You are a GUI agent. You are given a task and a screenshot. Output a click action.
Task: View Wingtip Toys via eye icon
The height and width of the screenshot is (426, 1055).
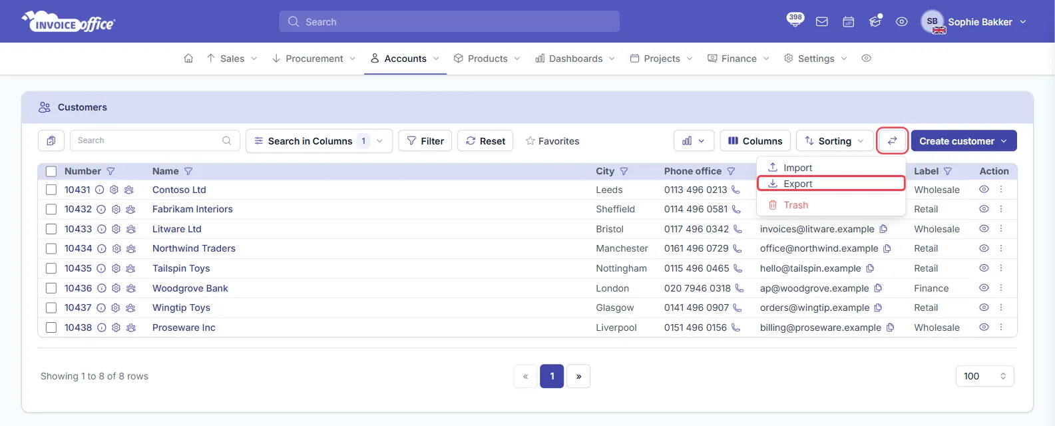[984, 308]
